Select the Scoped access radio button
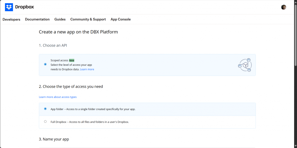 45,64
